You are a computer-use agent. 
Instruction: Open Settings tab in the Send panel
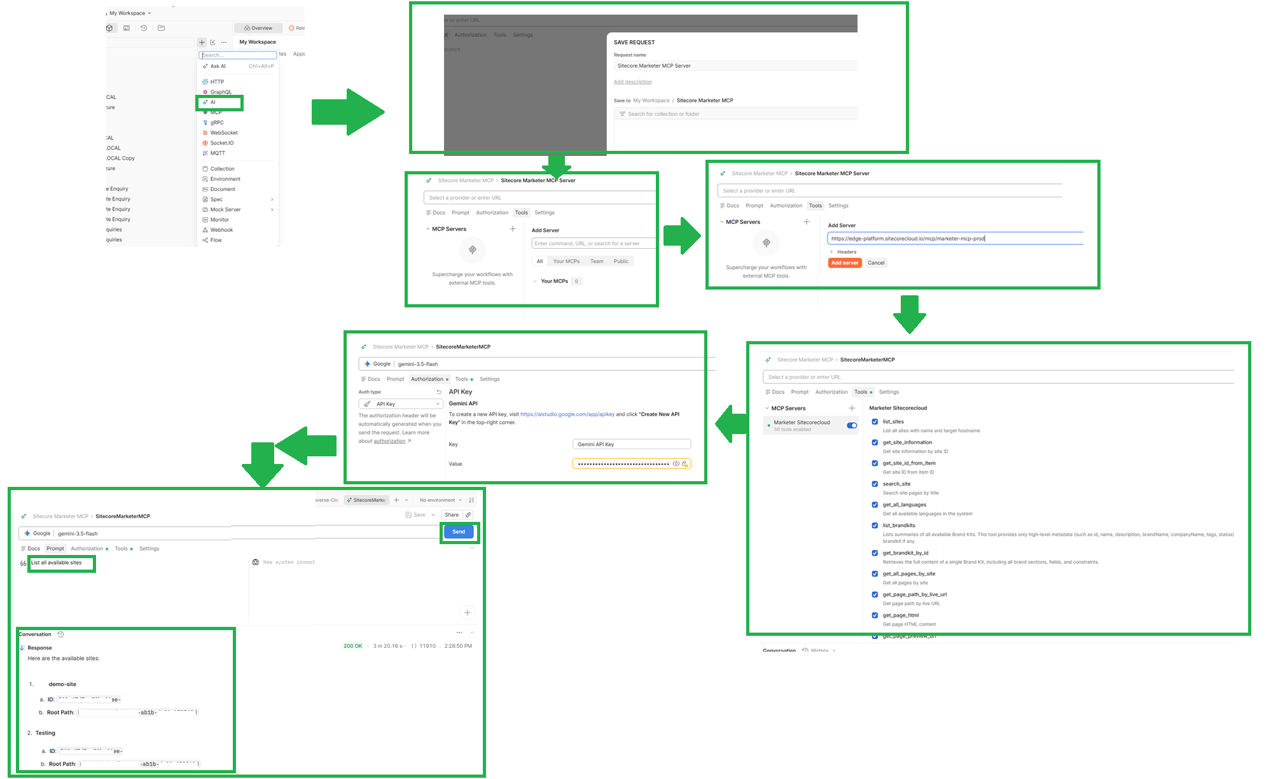click(149, 549)
